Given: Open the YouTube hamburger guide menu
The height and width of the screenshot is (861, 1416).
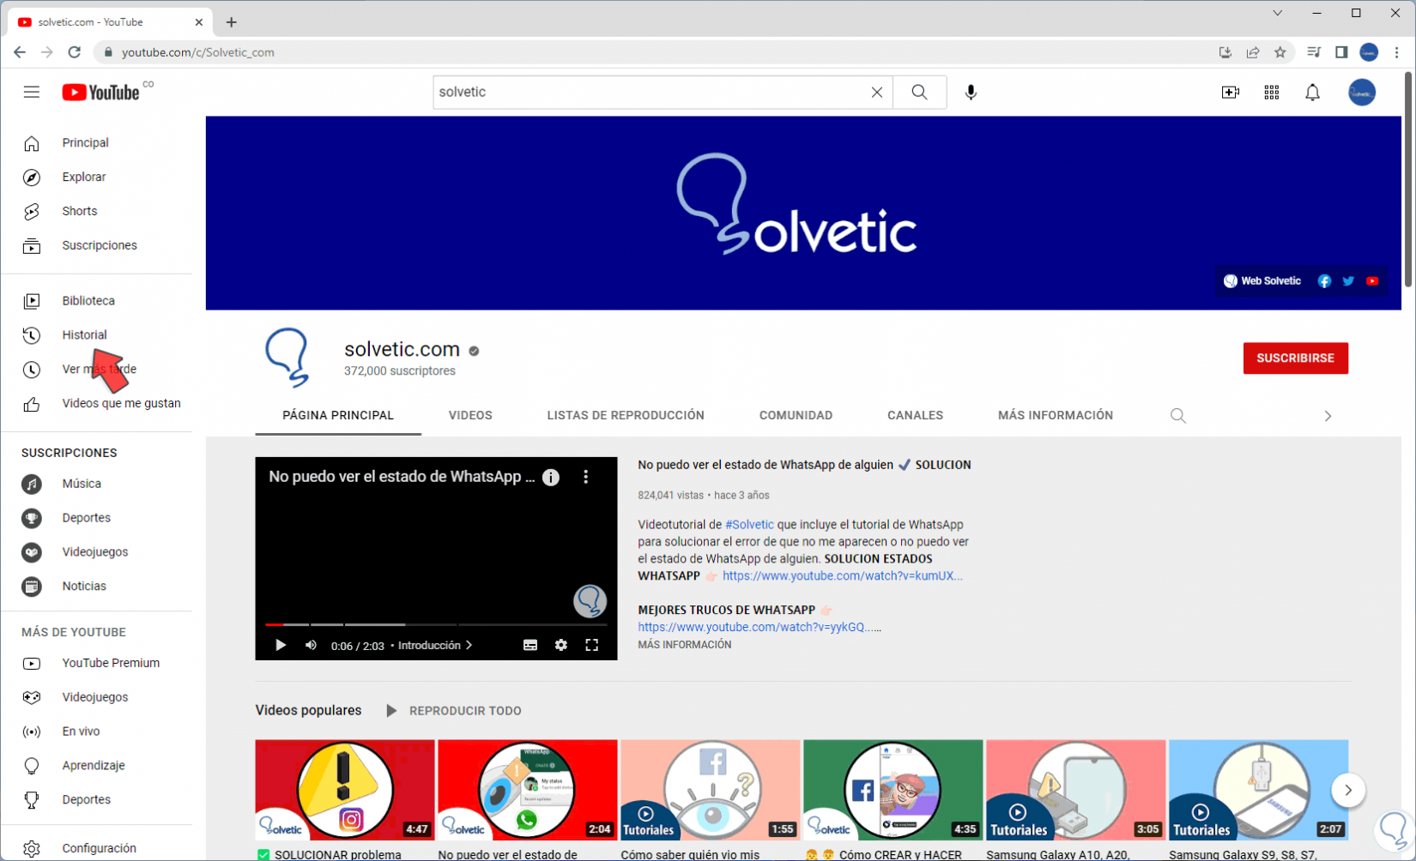Looking at the screenshot, I should click(x=32, y=92).
